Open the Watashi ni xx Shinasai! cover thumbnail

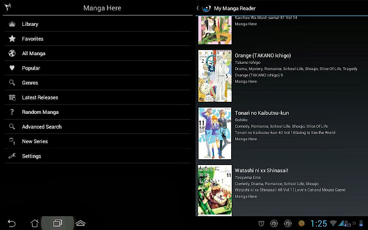click(x=214, y=190)
